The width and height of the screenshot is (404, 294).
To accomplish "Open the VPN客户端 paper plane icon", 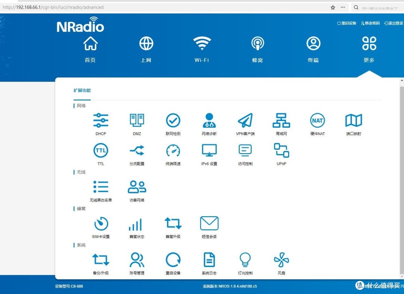I will (x=245, y=120).
